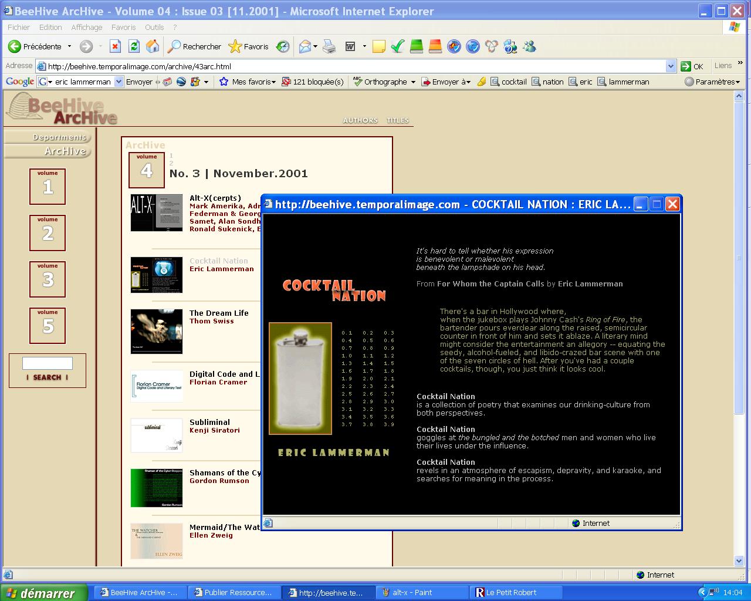
Task: Click the green stacked book icon
Action: 417,46
